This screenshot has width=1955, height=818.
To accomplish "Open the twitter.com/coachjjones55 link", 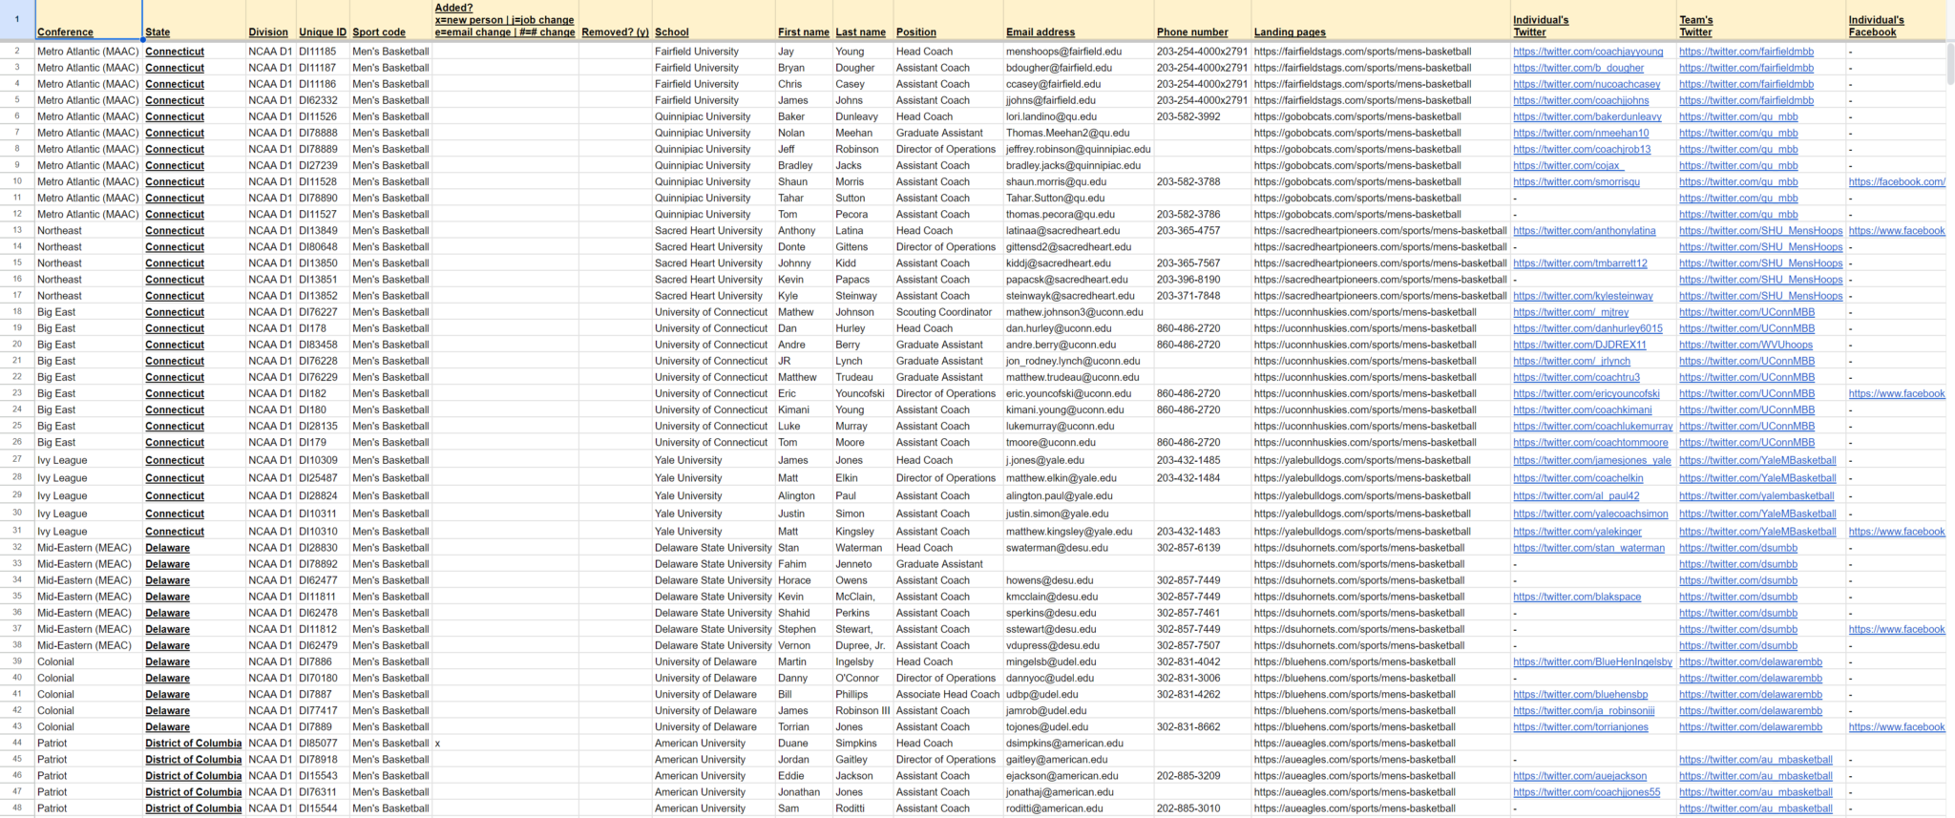I will (x=1587, y=792).
